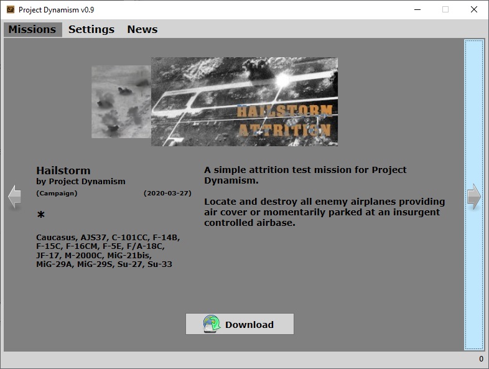Click the supported aircraft list starting with Caucasus
This screenshot has width=489, height=369.
(x=108, y=251)
